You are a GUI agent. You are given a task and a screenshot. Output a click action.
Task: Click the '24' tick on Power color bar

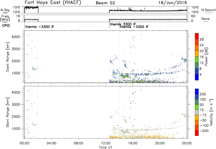pyautogui.click(x=201, y=45)
